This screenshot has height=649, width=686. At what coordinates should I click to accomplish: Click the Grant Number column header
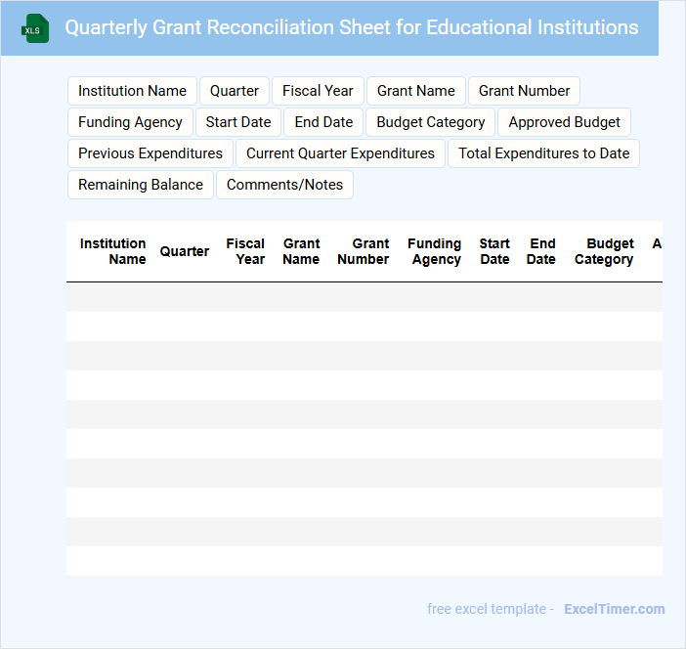(364, 251)
